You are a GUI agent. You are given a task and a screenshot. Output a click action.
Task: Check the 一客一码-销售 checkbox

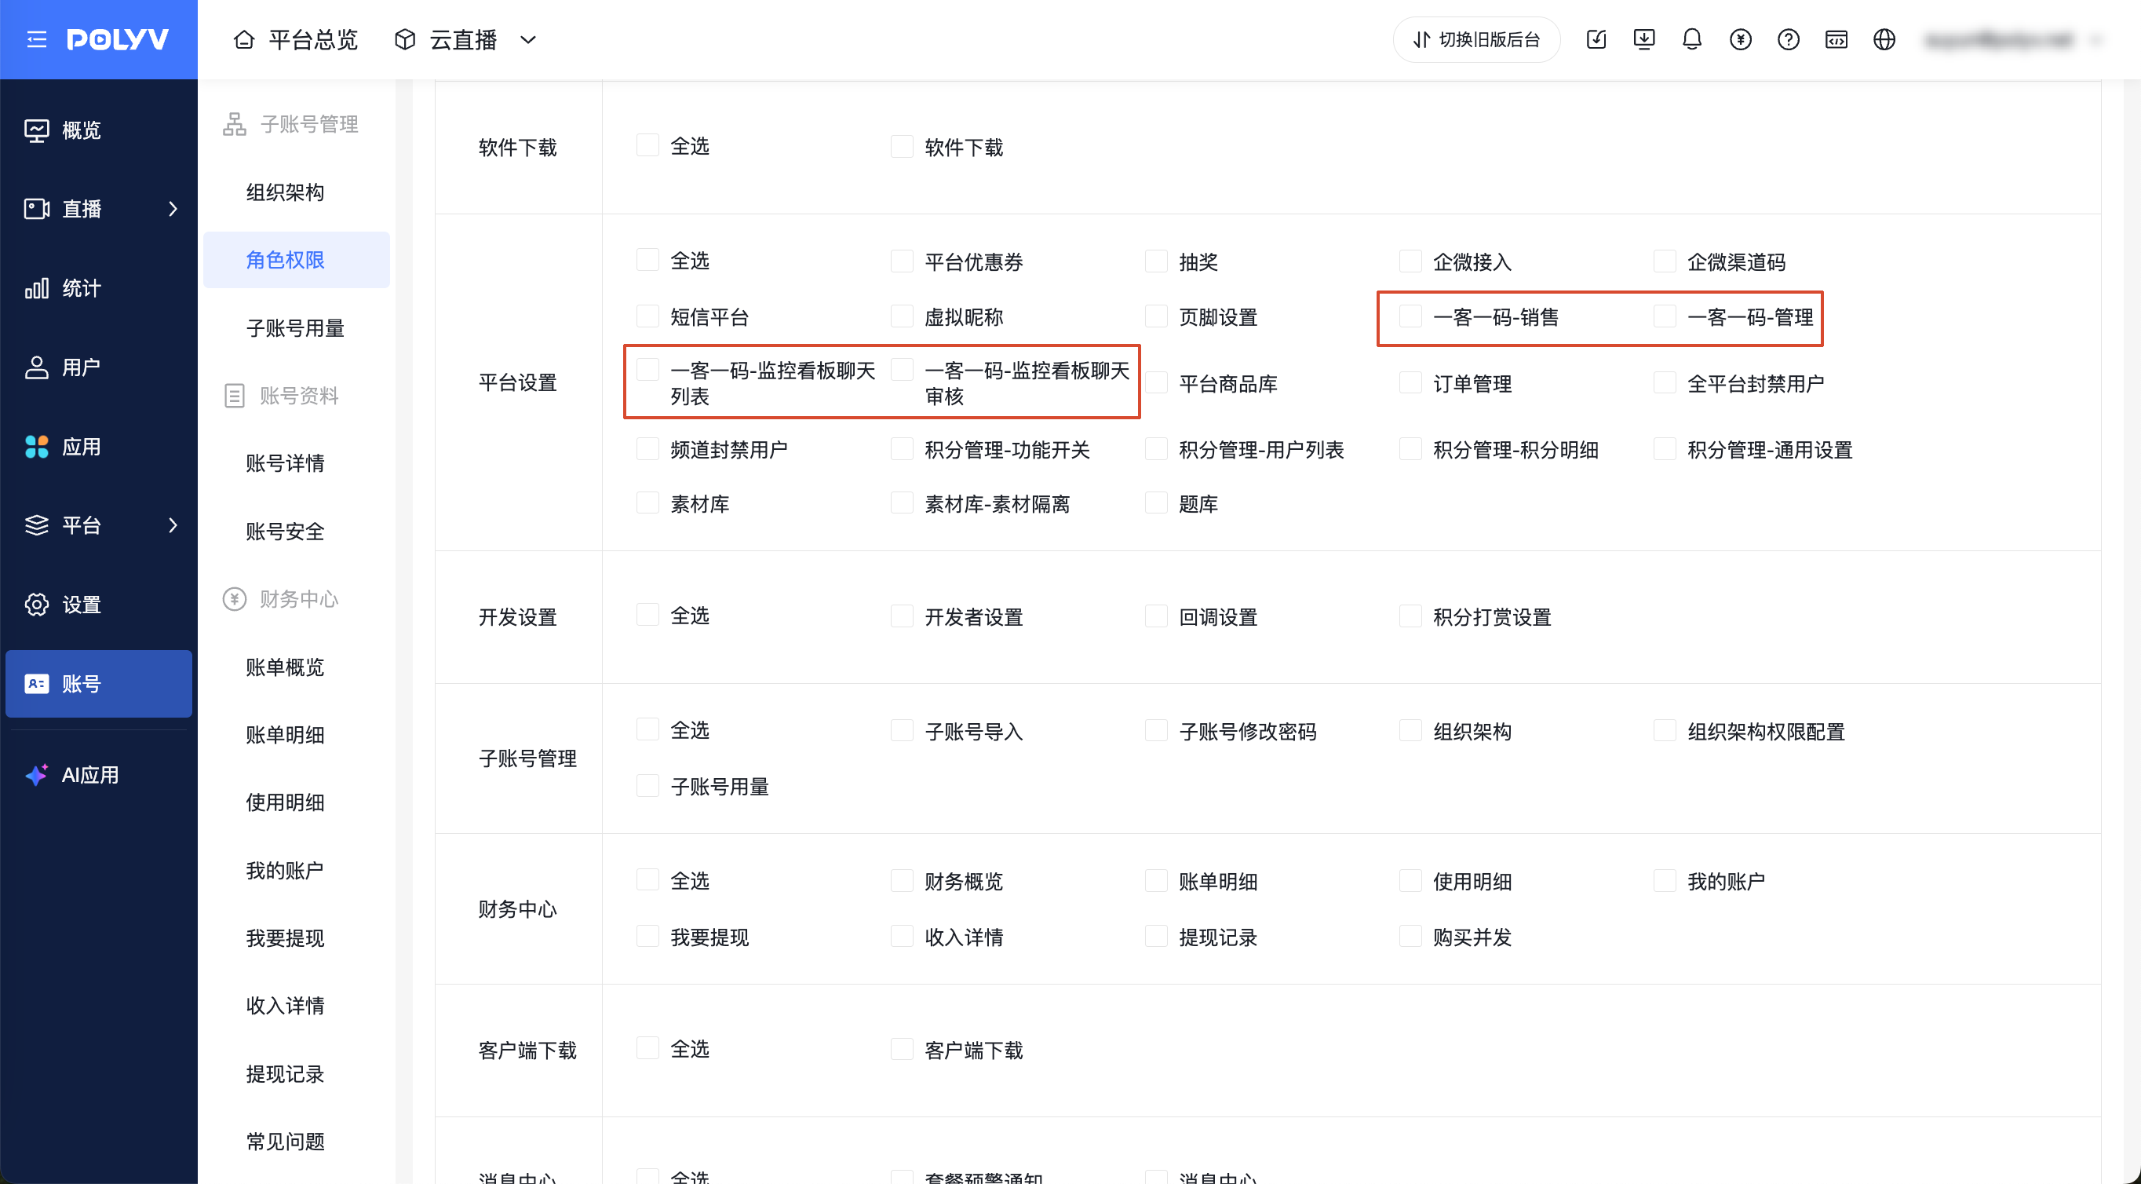[x=1410, y=316]
